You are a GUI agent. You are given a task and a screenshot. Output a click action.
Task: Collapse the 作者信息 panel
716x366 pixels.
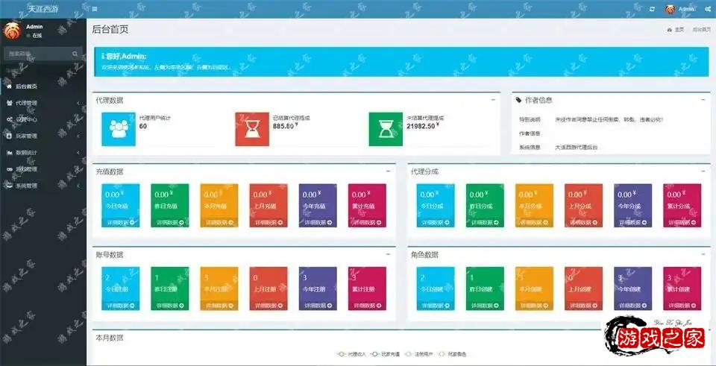click(x=703, y=99)
